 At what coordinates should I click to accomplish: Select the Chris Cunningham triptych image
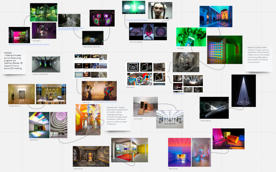click(x=148, y=31)
